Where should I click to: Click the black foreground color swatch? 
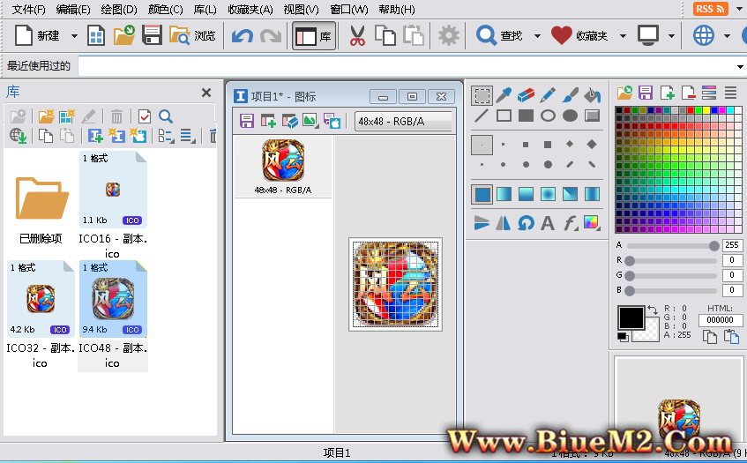click(x=631, y=317)
